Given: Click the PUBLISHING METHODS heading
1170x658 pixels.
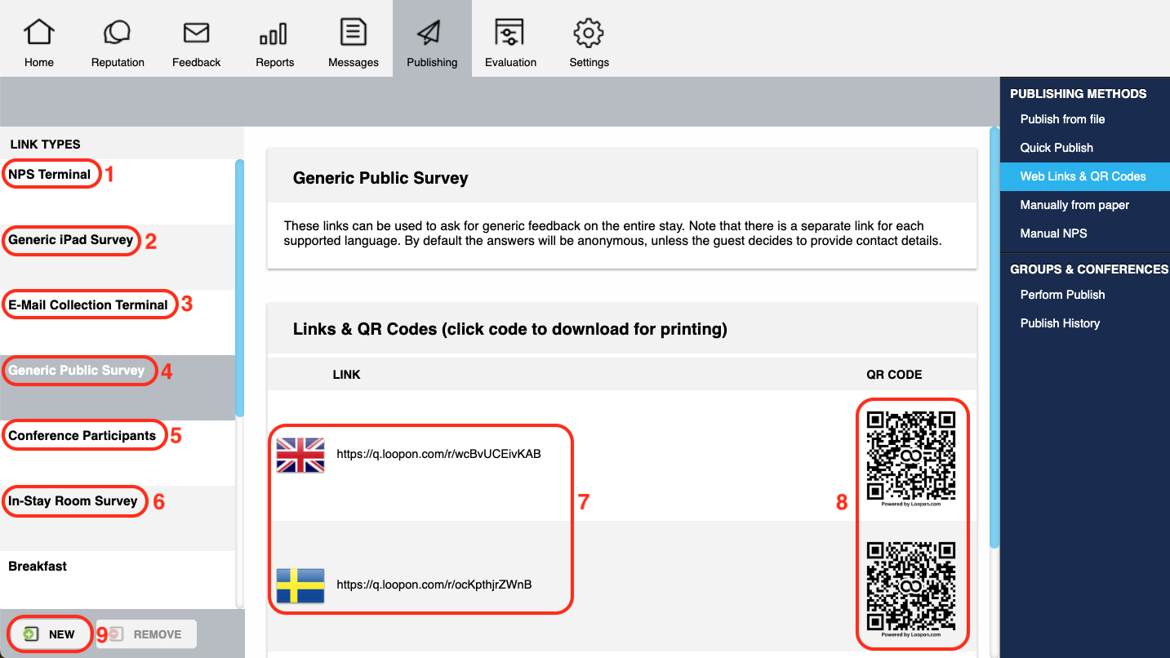Looking at the screenshot, I should (1078, 94).
